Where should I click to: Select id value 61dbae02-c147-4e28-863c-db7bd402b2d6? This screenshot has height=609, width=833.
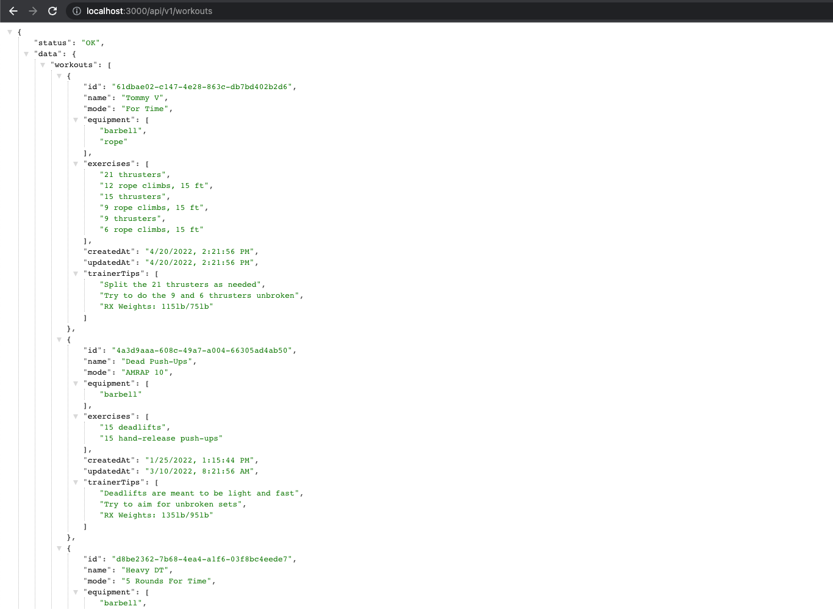click(202, 87)
